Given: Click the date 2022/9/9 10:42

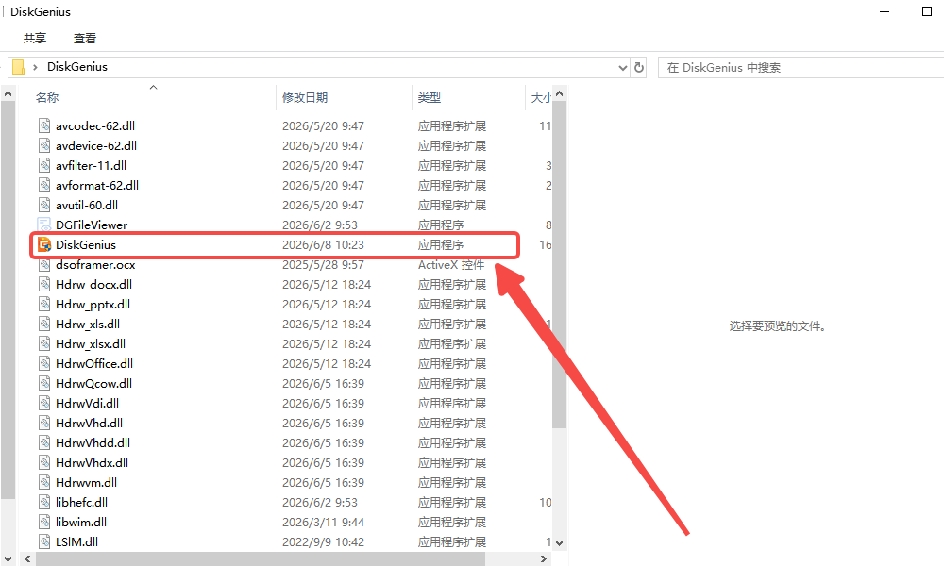Looking at the screenshot, I should 323,541.
